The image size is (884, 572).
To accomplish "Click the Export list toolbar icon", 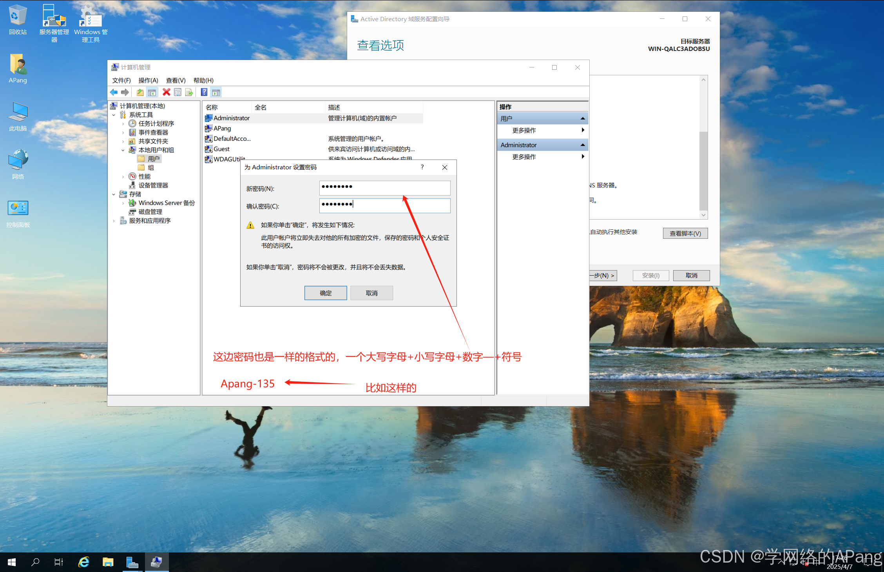I will pyautogui.click(x=189, y=92).
